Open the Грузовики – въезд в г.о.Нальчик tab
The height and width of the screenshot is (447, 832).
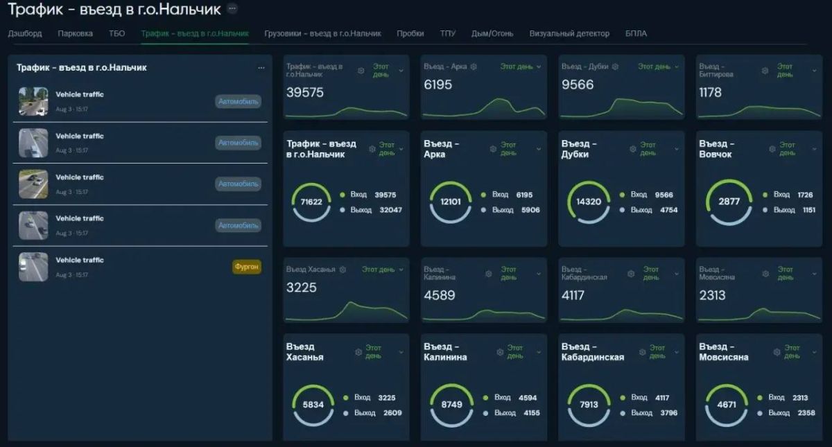(323, 33)
